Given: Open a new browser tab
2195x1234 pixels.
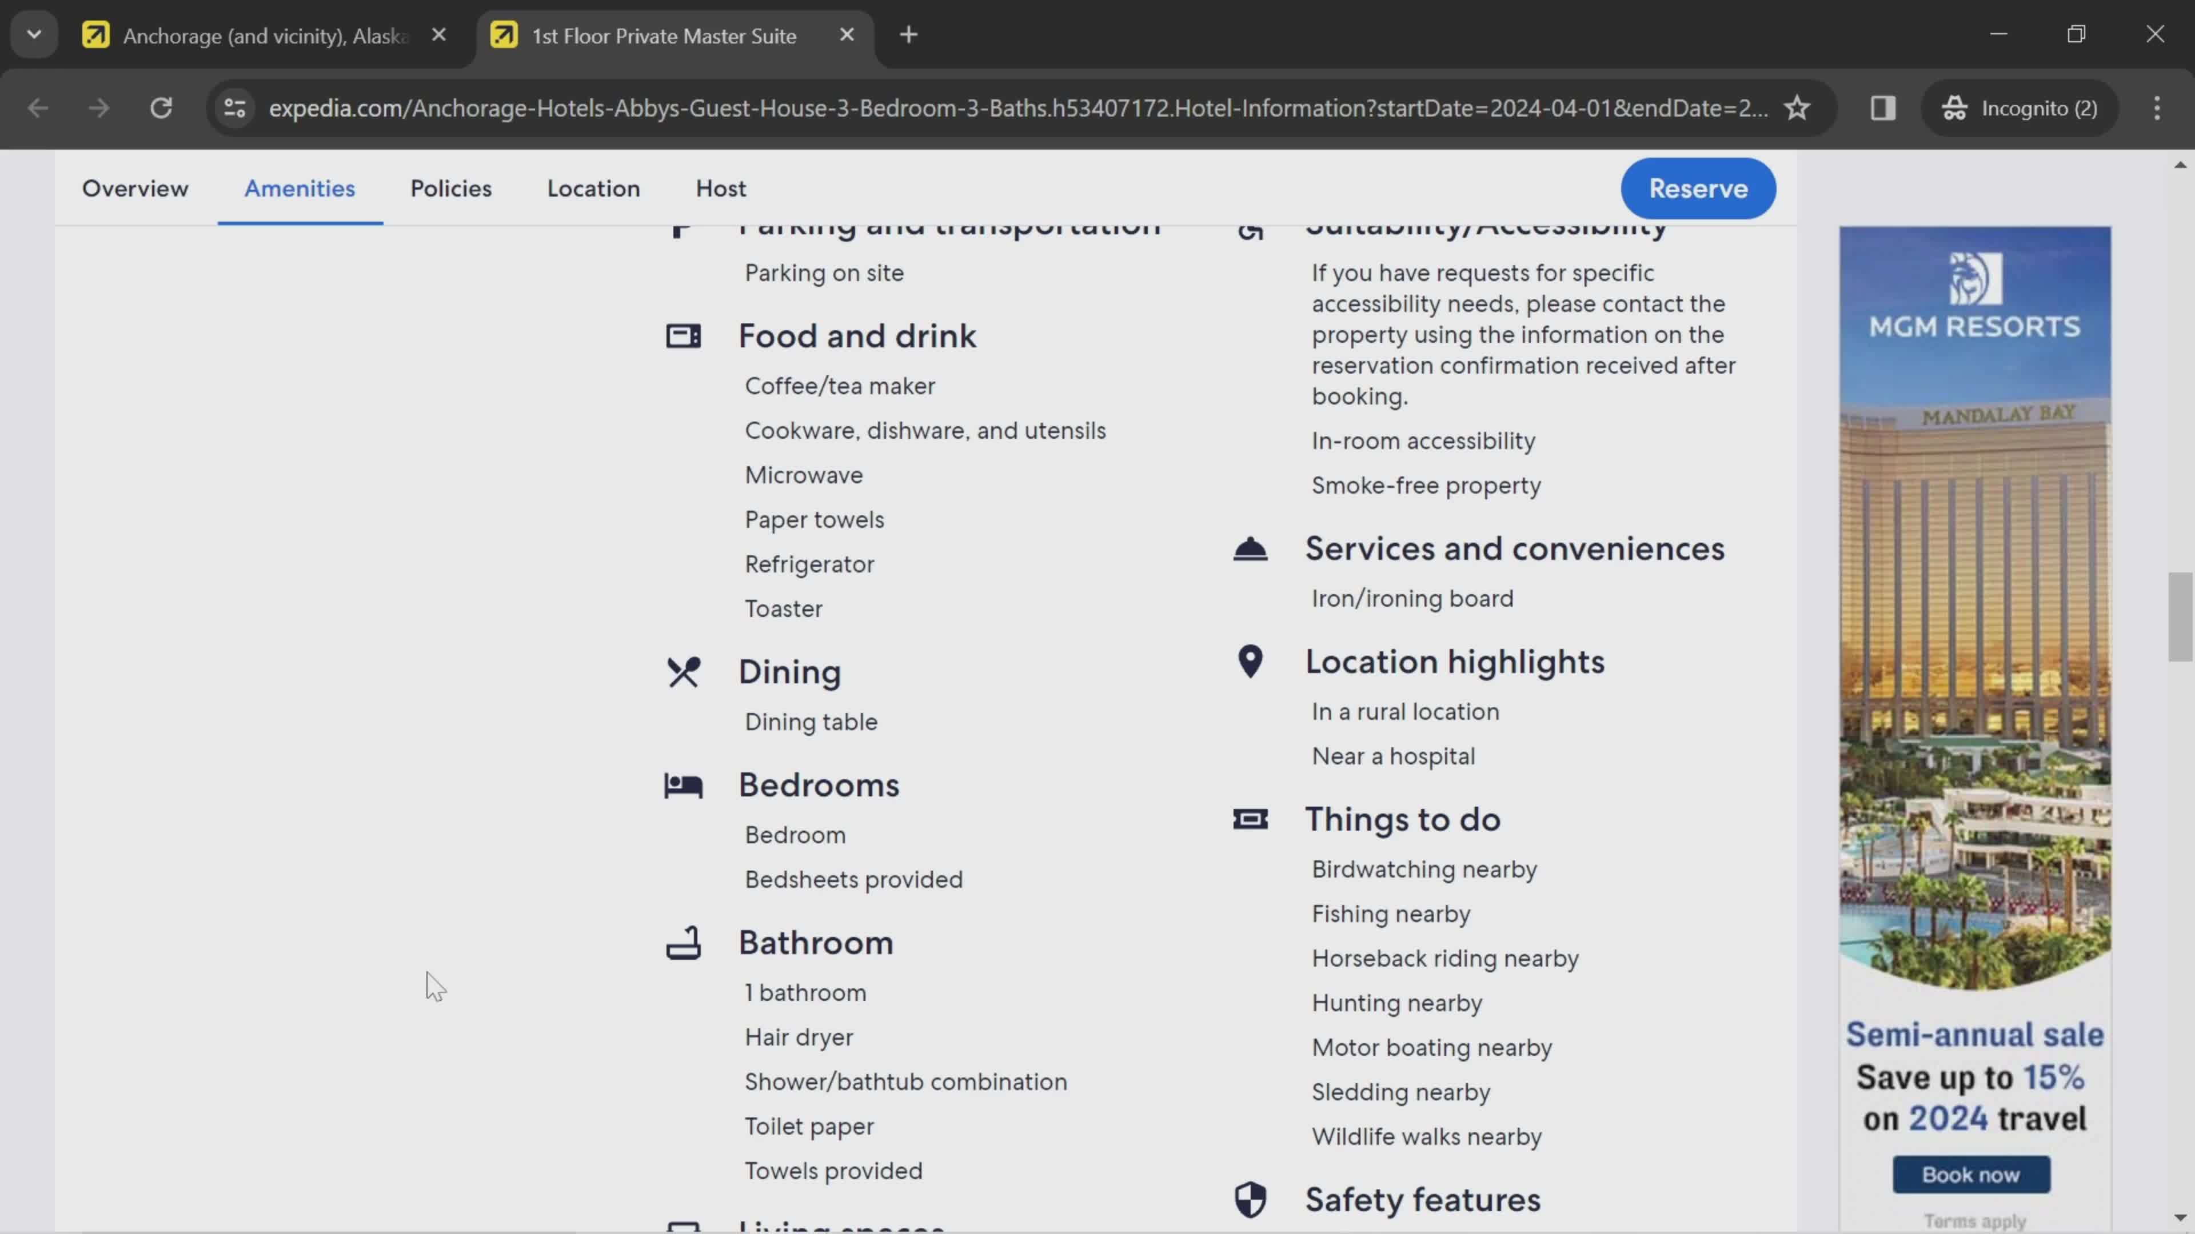Looking at the screenshot, I should 909,35.
